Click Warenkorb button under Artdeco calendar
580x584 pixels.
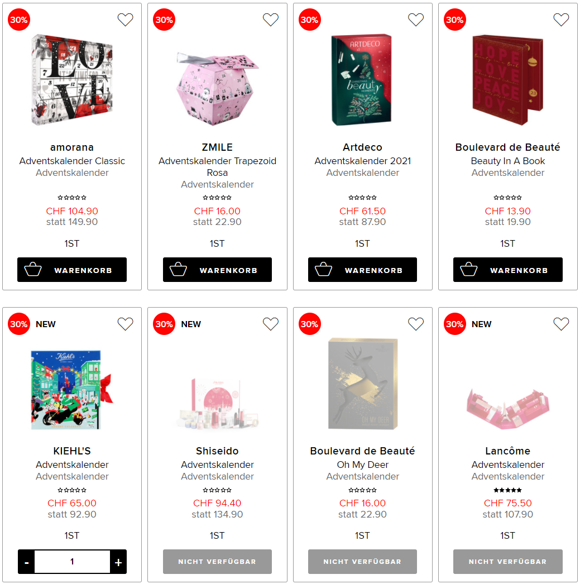pyautogui.click(x=362, y=270)
